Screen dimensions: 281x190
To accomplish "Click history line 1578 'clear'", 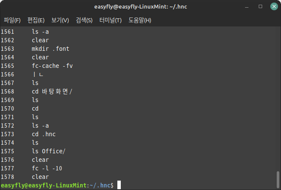I will (25, 177).
